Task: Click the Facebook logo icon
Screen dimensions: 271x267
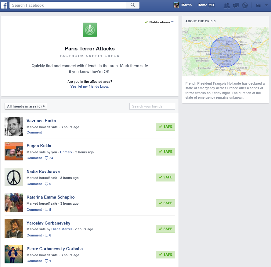Action: click(4, 5)
